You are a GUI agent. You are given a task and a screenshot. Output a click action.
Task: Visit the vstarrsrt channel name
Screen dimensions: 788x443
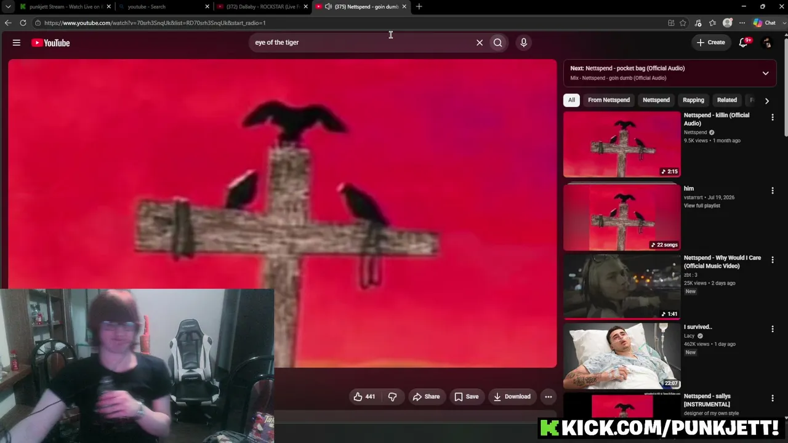(x=694, y=198)
